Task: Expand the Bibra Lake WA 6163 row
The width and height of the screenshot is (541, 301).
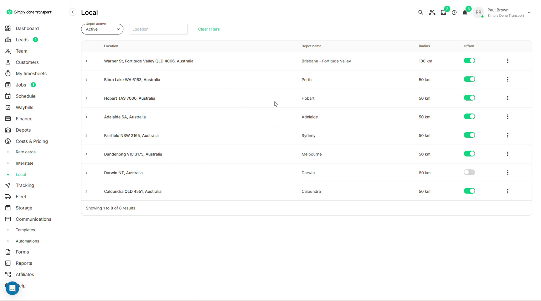Action: point(86,80)
